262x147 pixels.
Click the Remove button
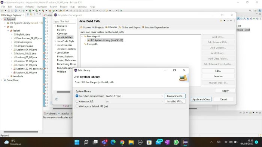coord(218,76)
